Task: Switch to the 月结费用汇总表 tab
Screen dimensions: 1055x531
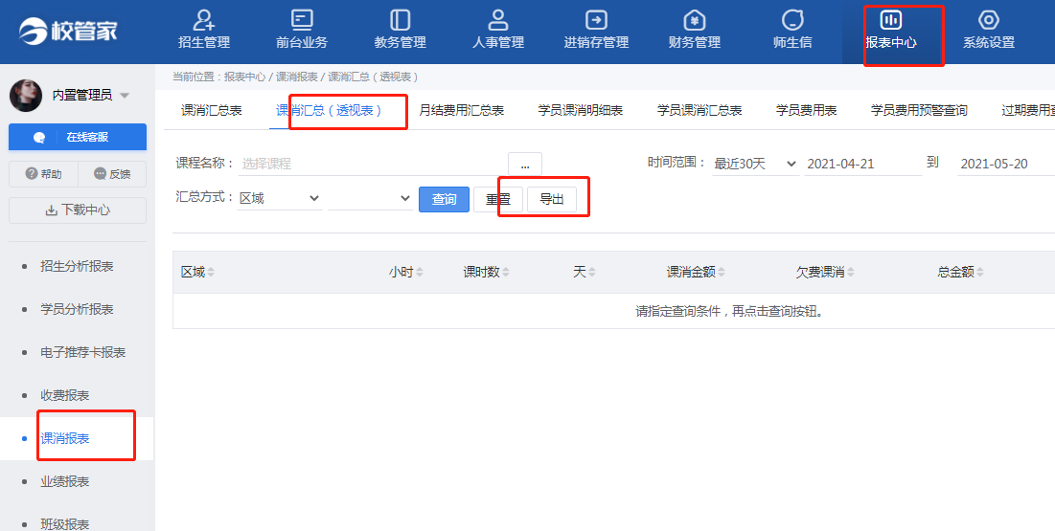Action: coord(461,110)
